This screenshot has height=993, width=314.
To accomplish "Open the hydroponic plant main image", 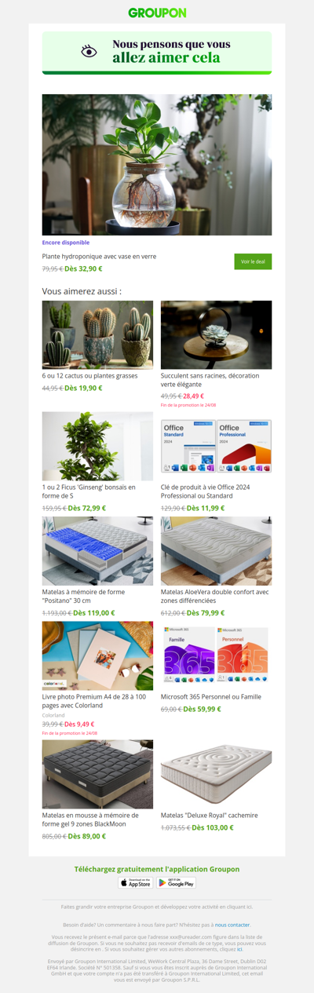I will [x=157, y=165].
